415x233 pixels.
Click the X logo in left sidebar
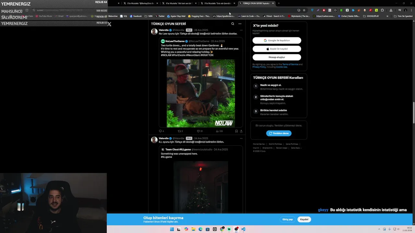tap(109, 24)
